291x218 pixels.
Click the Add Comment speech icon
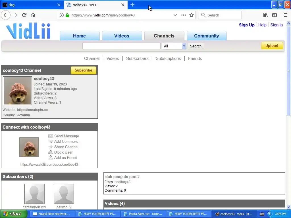pyautogui.click(x=51, y=141)
